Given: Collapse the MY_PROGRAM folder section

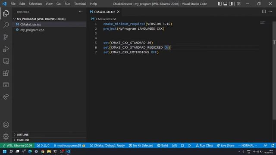Looking at the screenshot, I should [x=41, y=19].
